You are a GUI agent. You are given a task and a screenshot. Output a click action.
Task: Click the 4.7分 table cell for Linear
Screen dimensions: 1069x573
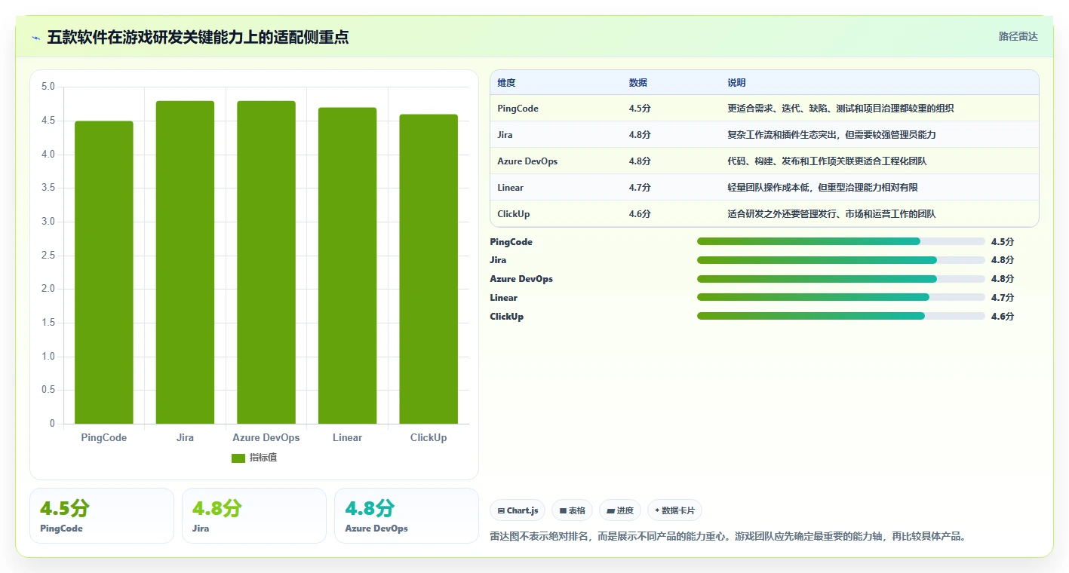(640, 188)
